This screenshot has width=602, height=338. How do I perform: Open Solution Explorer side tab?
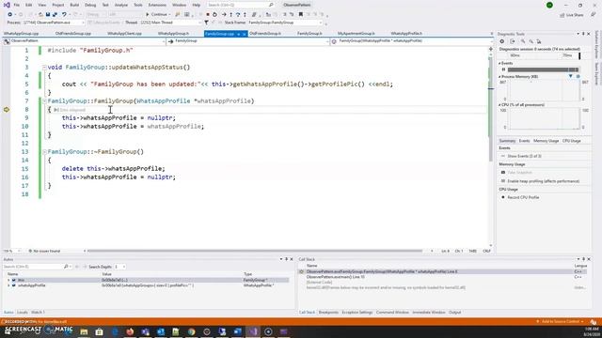coord(597,43)
